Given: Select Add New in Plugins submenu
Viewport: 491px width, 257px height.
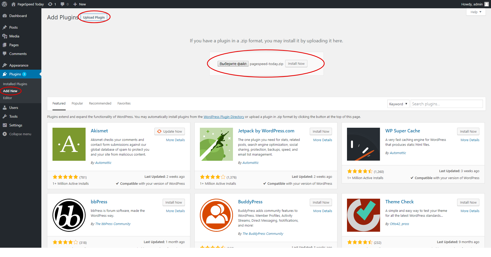Looking at the screenshot, I should pyautogui.click(x=10, y=91).
